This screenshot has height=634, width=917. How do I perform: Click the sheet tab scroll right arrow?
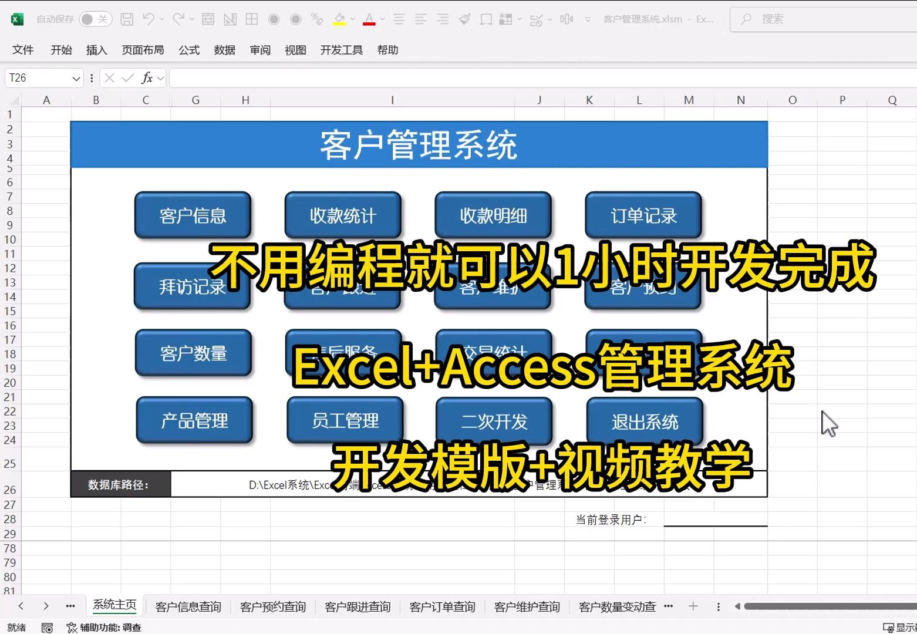tap(46, 606)
